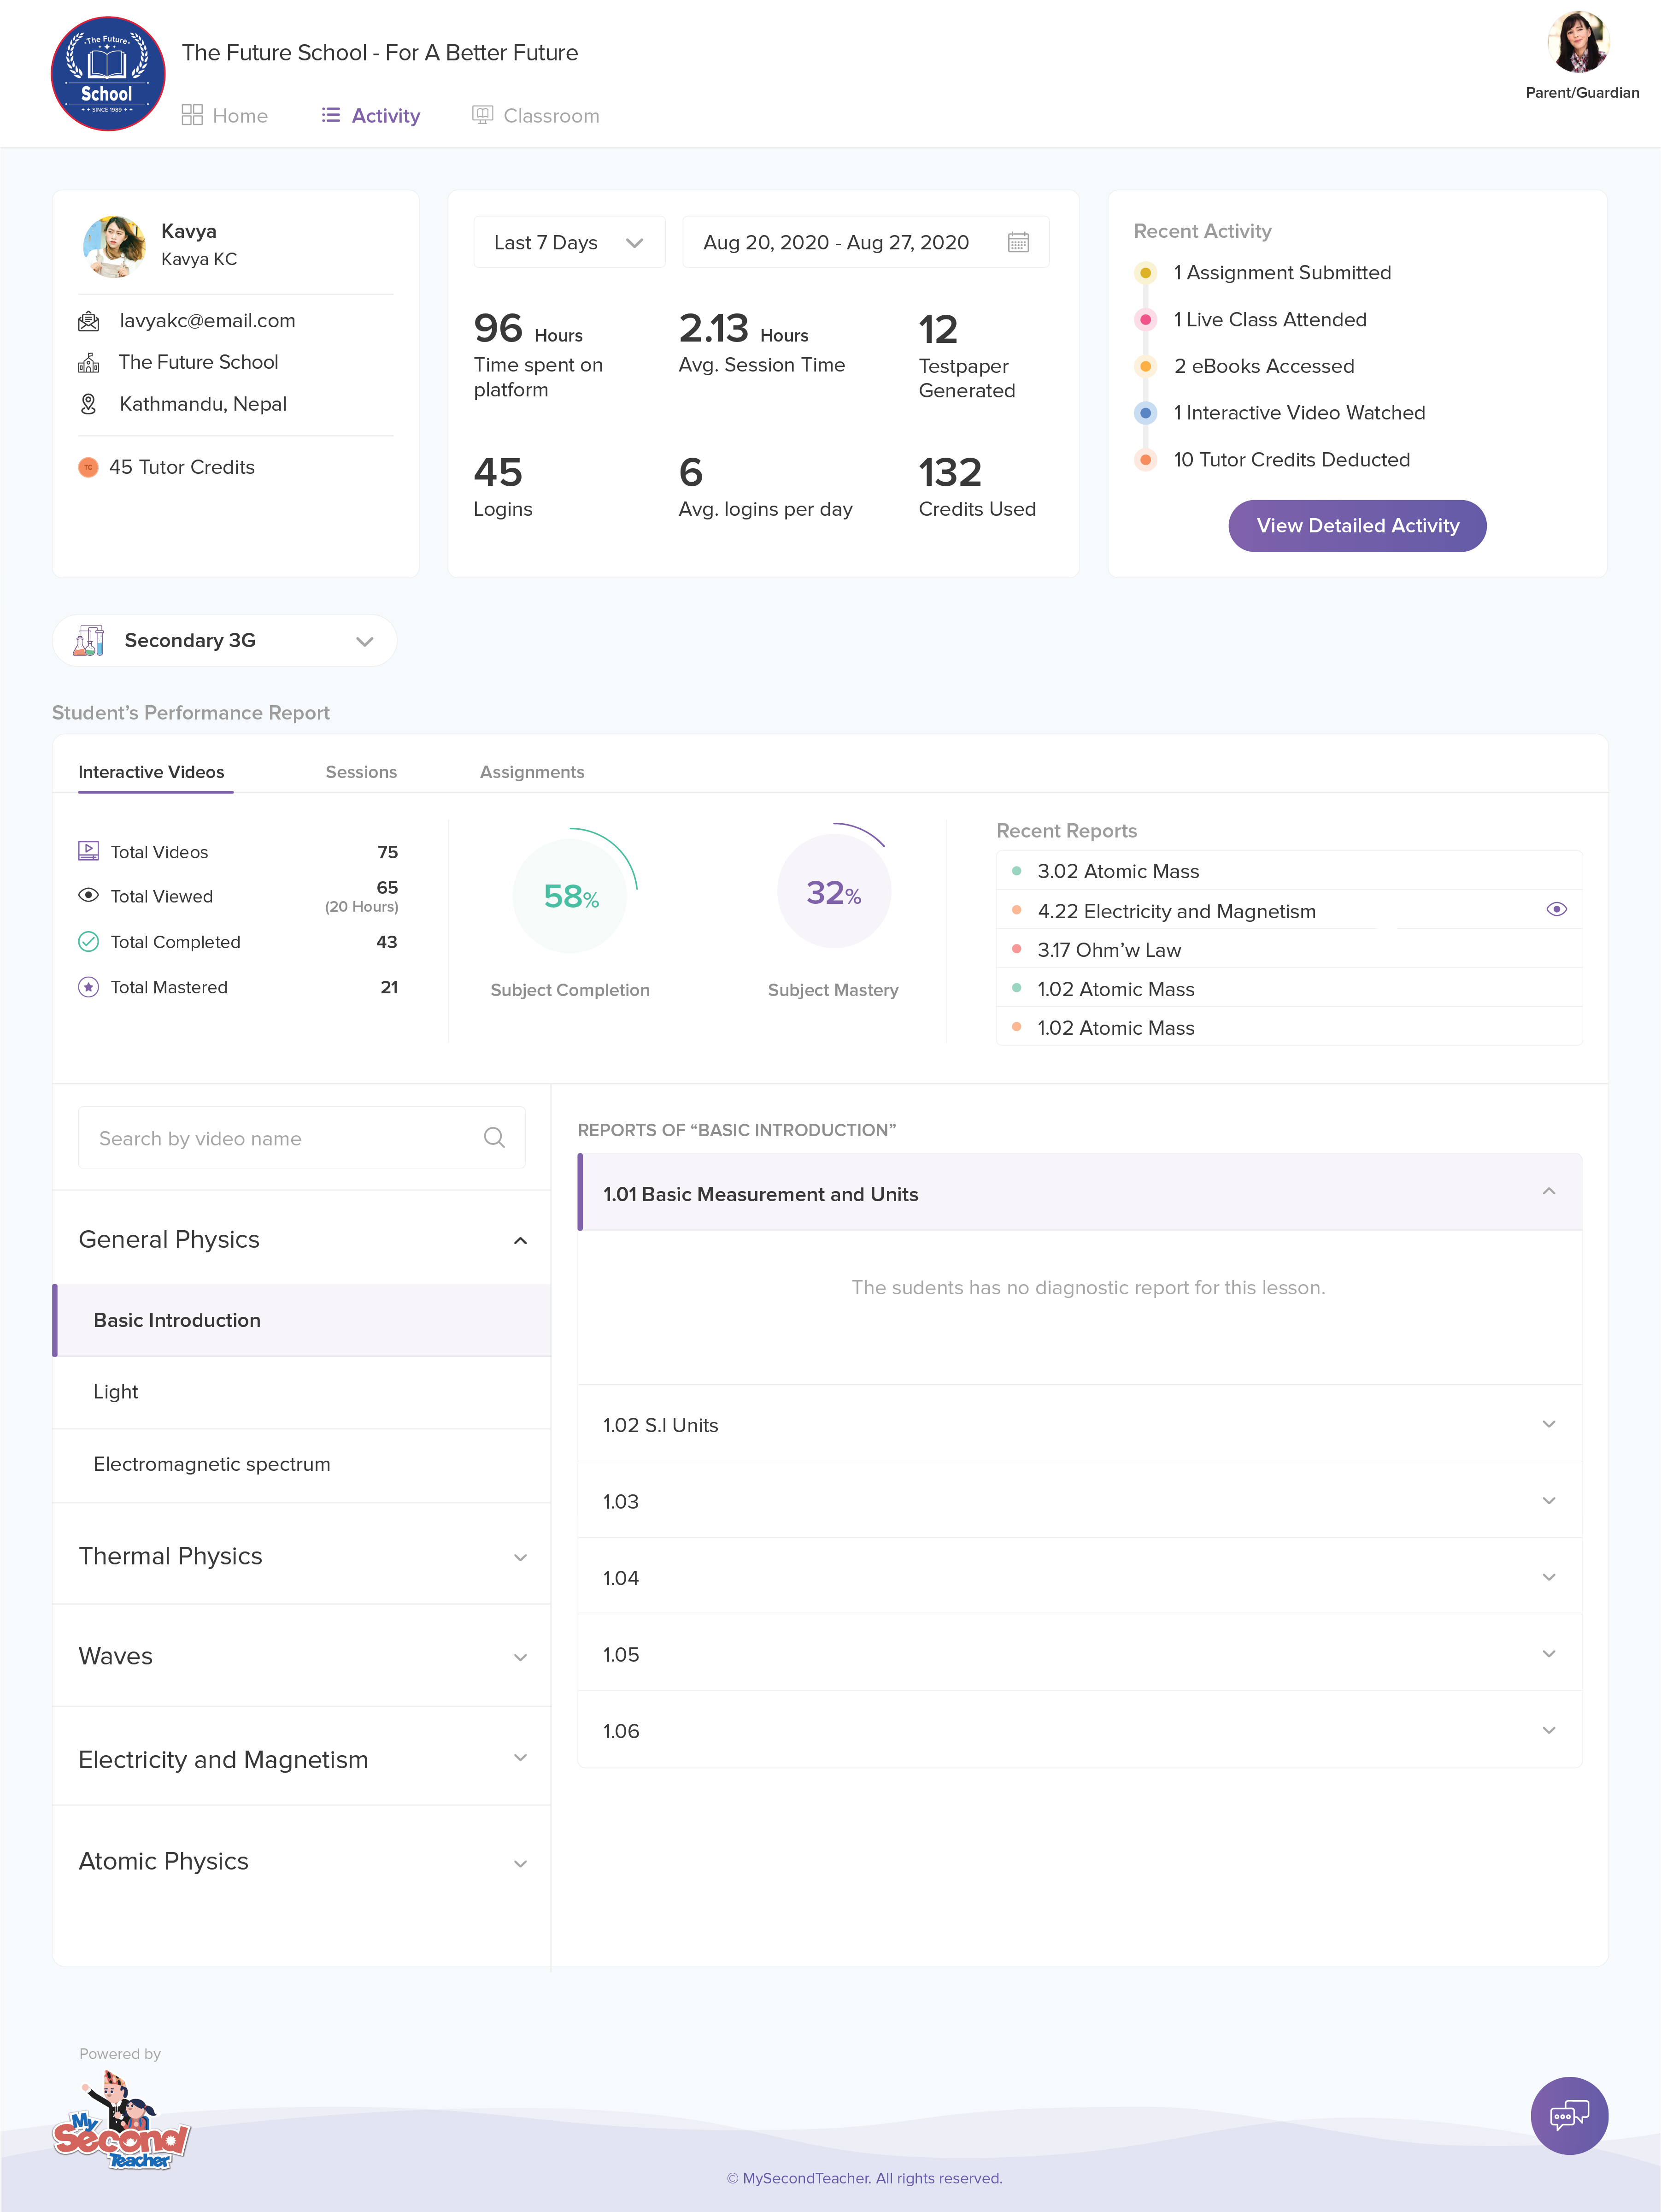Screen dimensions: 1661x2212
Task: Click the Search by video name field
Action: point(302,1138)
